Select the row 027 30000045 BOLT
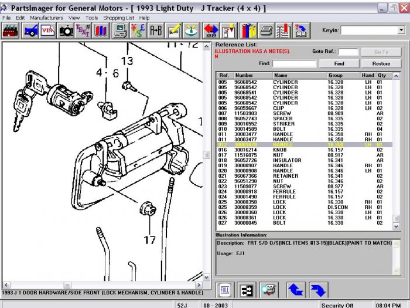Viewport: 410px width, 308px height. click(x=305, y=223)
